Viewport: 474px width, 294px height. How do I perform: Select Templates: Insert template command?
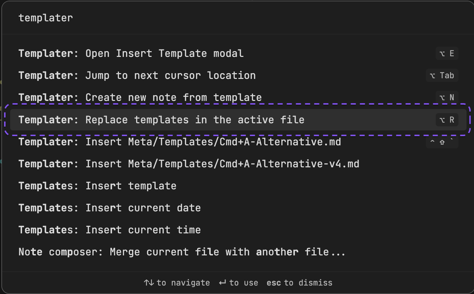pyautogui.click(x=98, y=186)
